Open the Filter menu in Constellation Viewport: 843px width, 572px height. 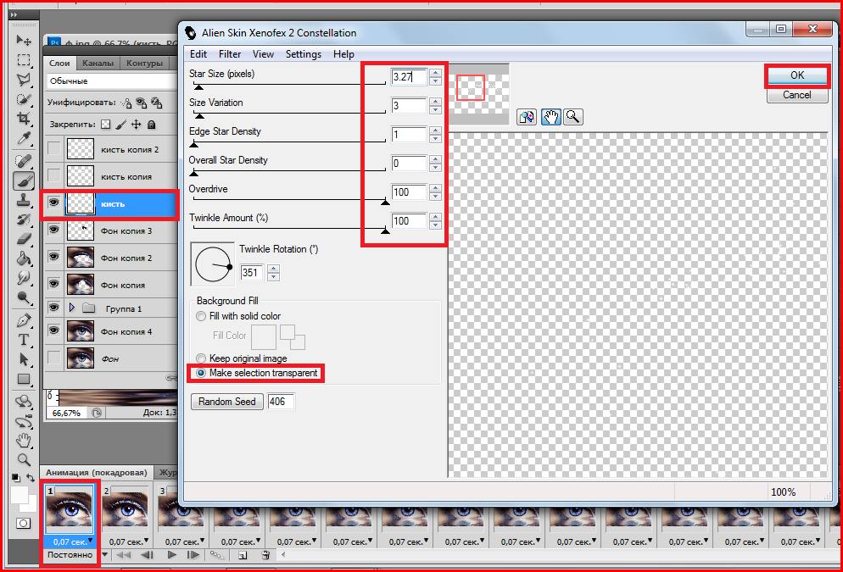tap(230, 53)
